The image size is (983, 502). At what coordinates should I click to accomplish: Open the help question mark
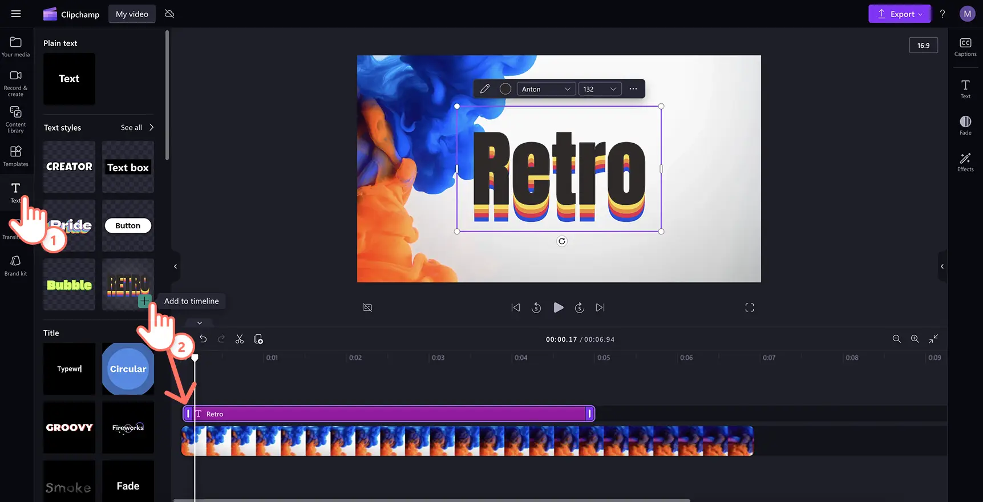click(x=942, y=14)
